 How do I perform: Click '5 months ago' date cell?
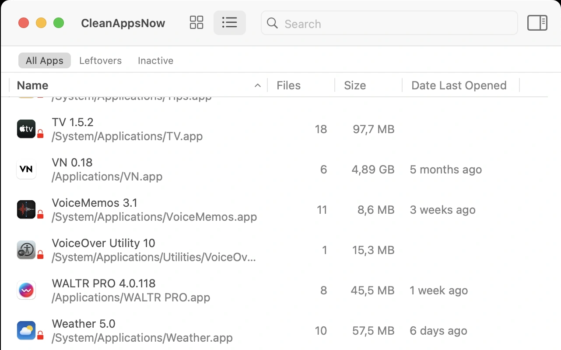coord(446,170)
